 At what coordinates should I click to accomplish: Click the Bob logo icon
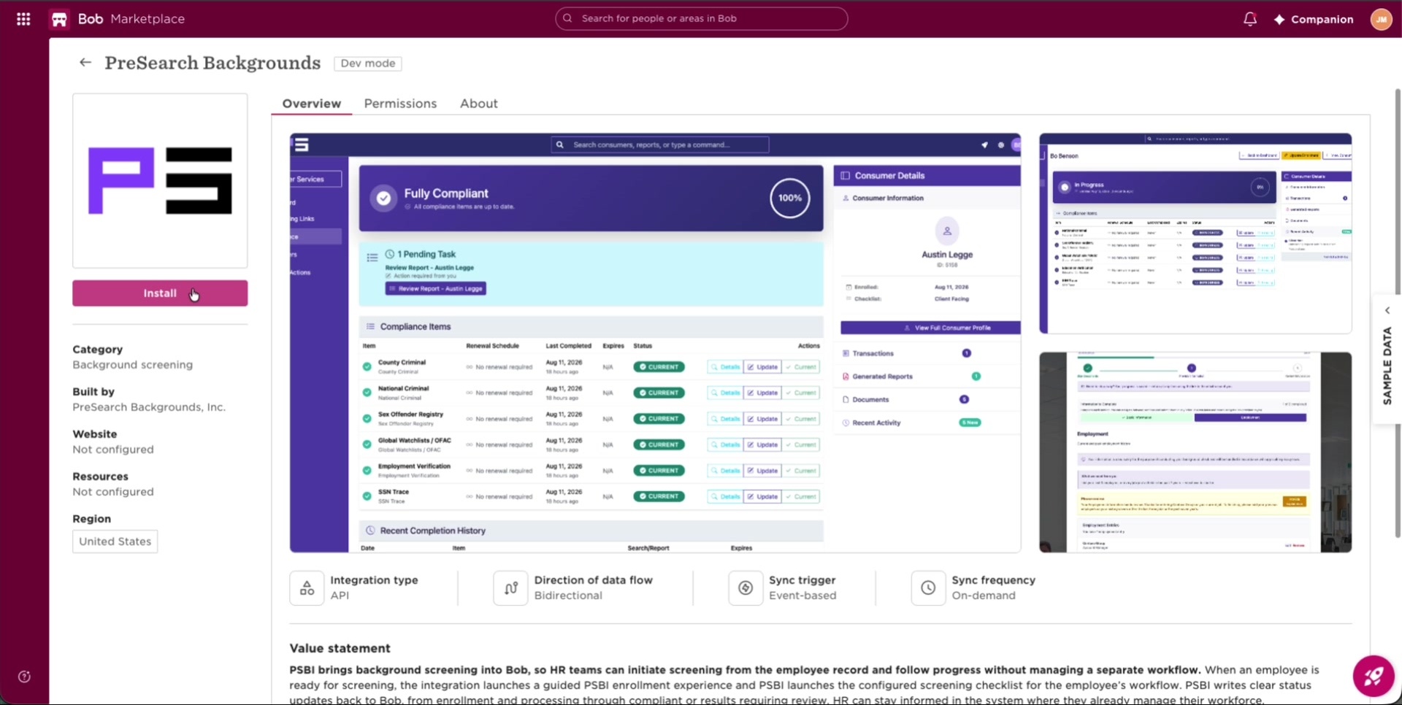(x=59, y=19)
